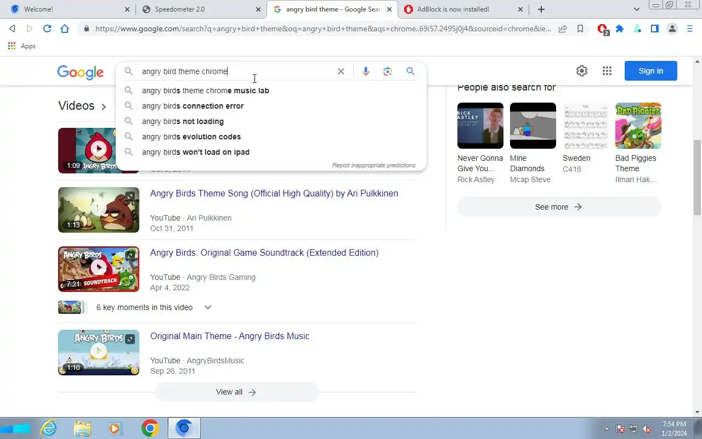Click the address bar URL

coord(323,29)
